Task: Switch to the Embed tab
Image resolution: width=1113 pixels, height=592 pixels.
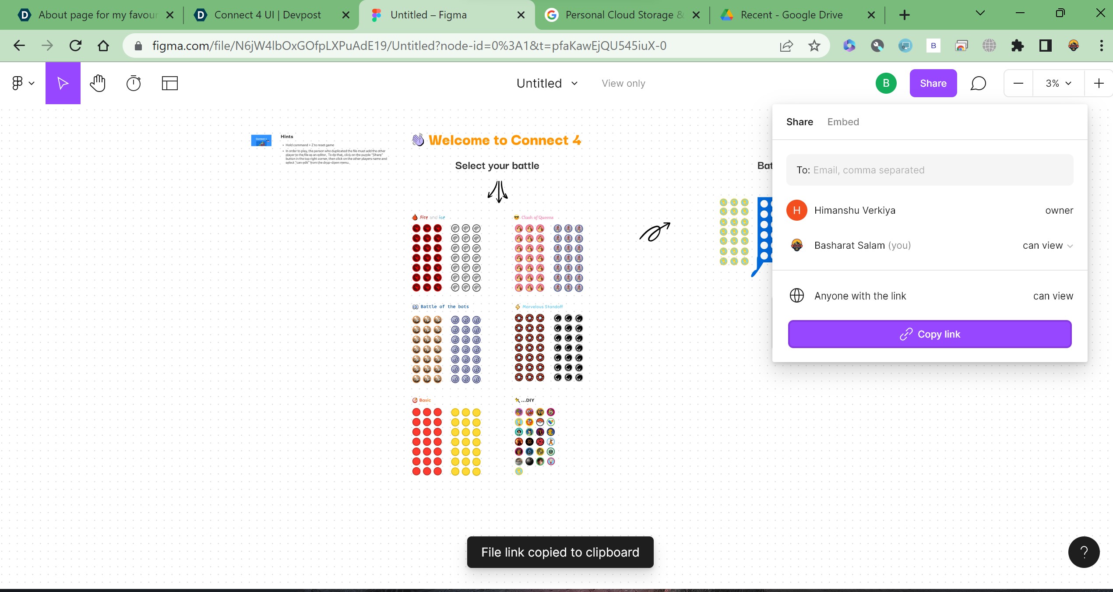Action: coord(843,122)
